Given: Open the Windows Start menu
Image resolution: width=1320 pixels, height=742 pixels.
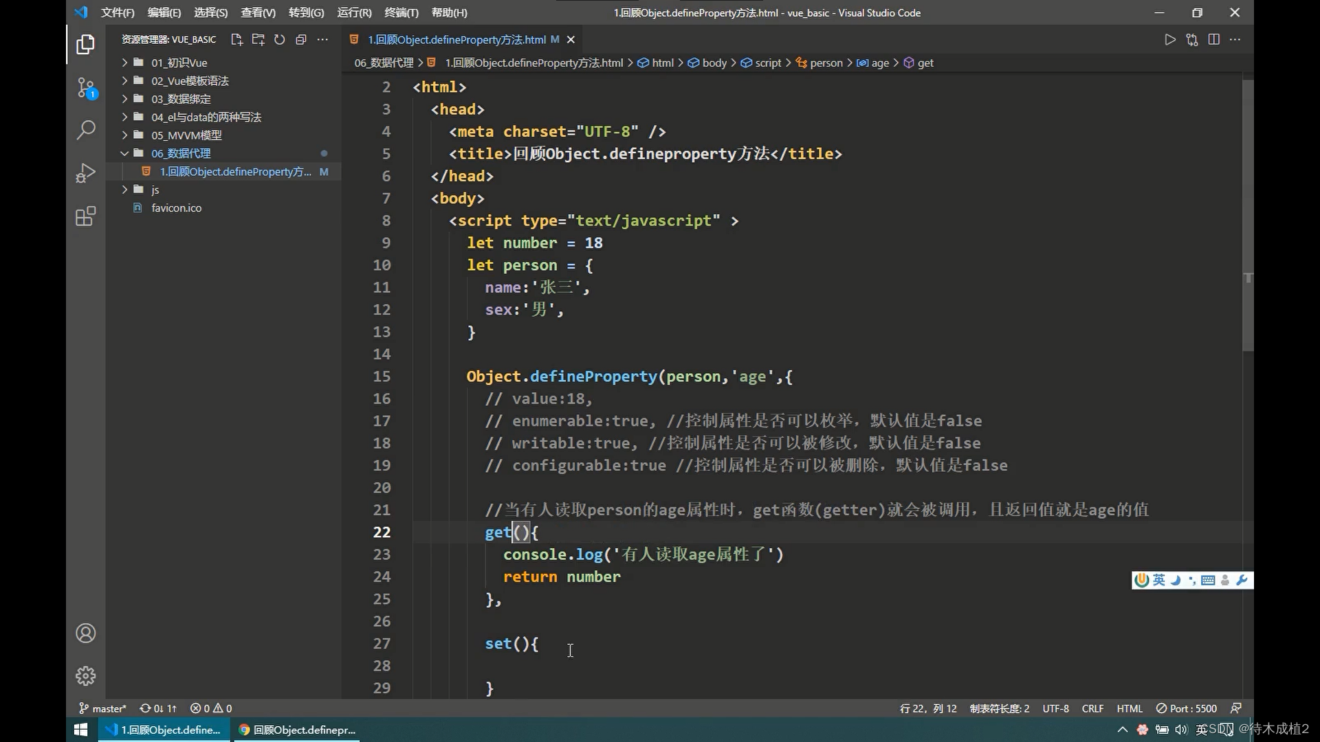Looking at the screenshot, I should [80, 730].
